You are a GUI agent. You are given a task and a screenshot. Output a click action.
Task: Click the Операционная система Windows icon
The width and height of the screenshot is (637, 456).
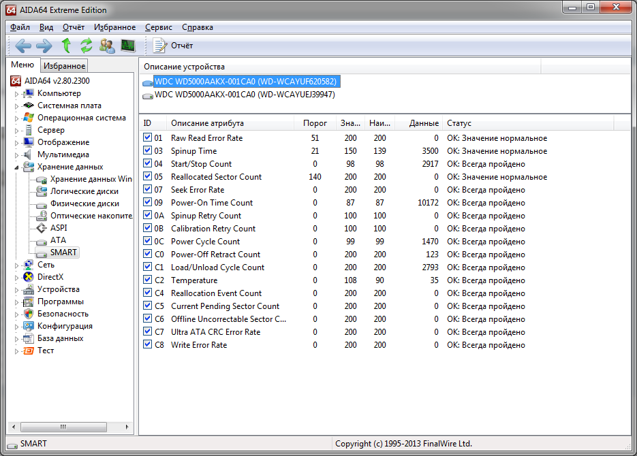point(28,118)
